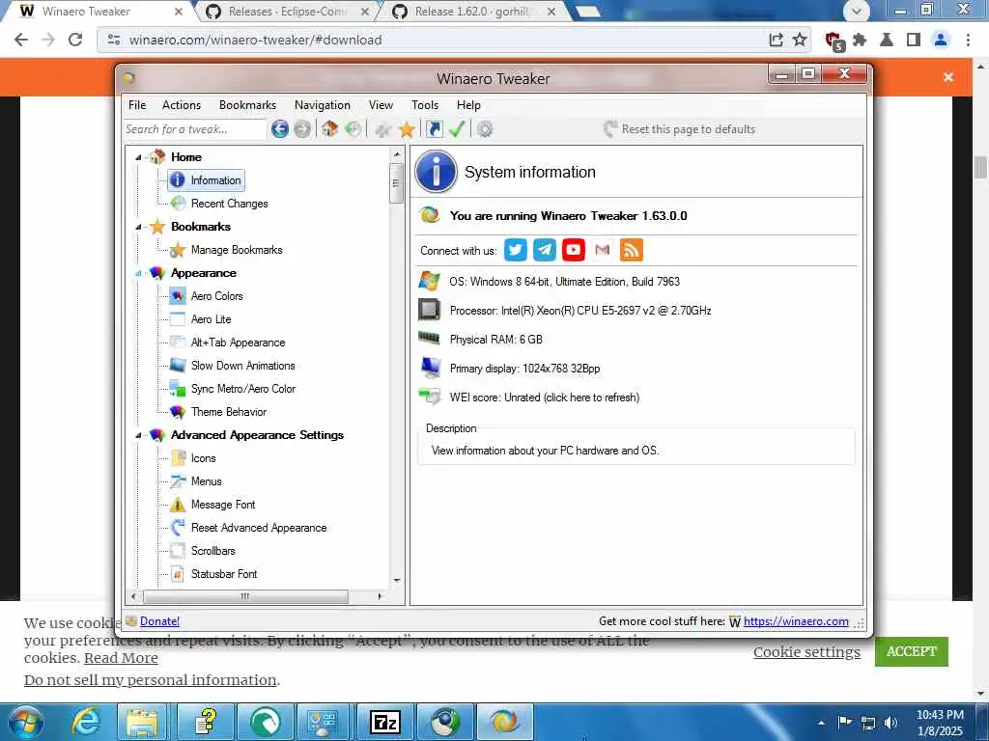Open the YouTube social icon

[574, 250]
